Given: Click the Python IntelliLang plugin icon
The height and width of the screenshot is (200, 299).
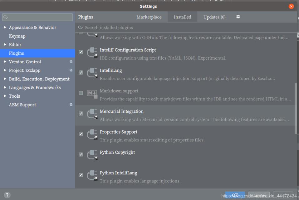Looking at the screenshot, I should (x=92, y=175).
